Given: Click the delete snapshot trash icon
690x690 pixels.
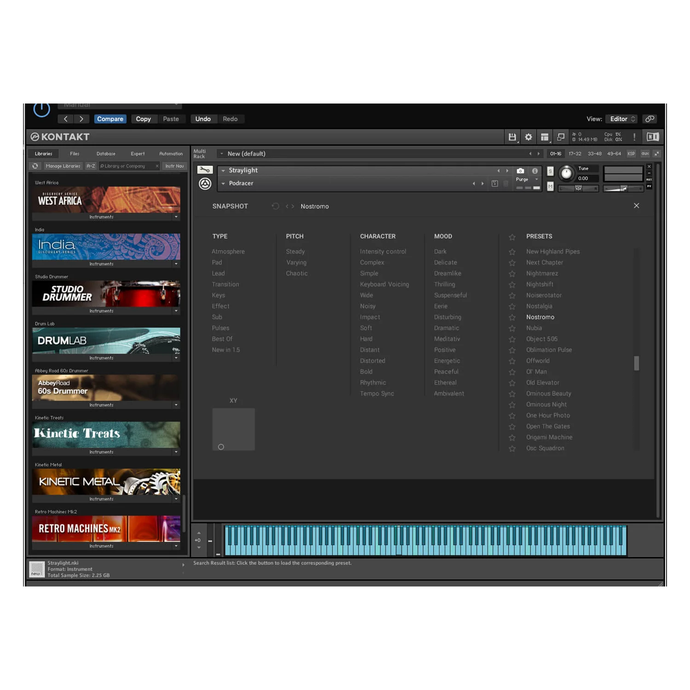Looking at the screenshot, I should tap(506, 184).
